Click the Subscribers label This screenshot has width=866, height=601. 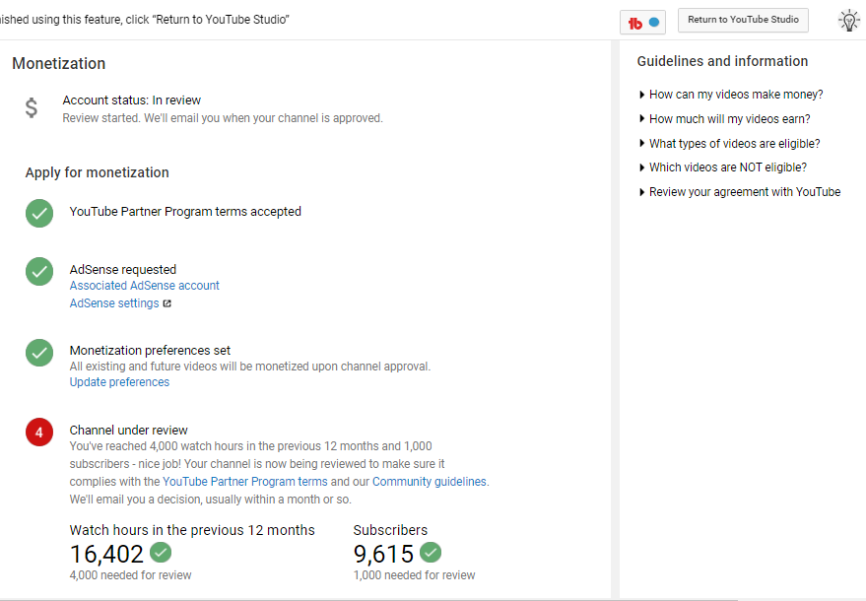pos(390,530)
